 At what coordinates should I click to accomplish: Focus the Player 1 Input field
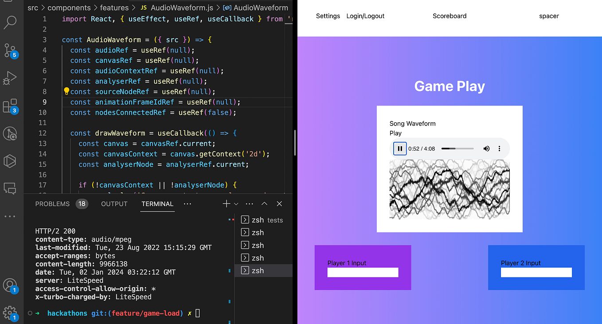point(363,273)
